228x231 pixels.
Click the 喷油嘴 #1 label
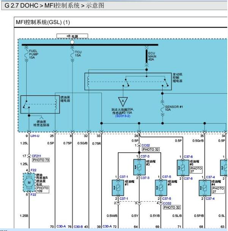click(x=130, y=183)
